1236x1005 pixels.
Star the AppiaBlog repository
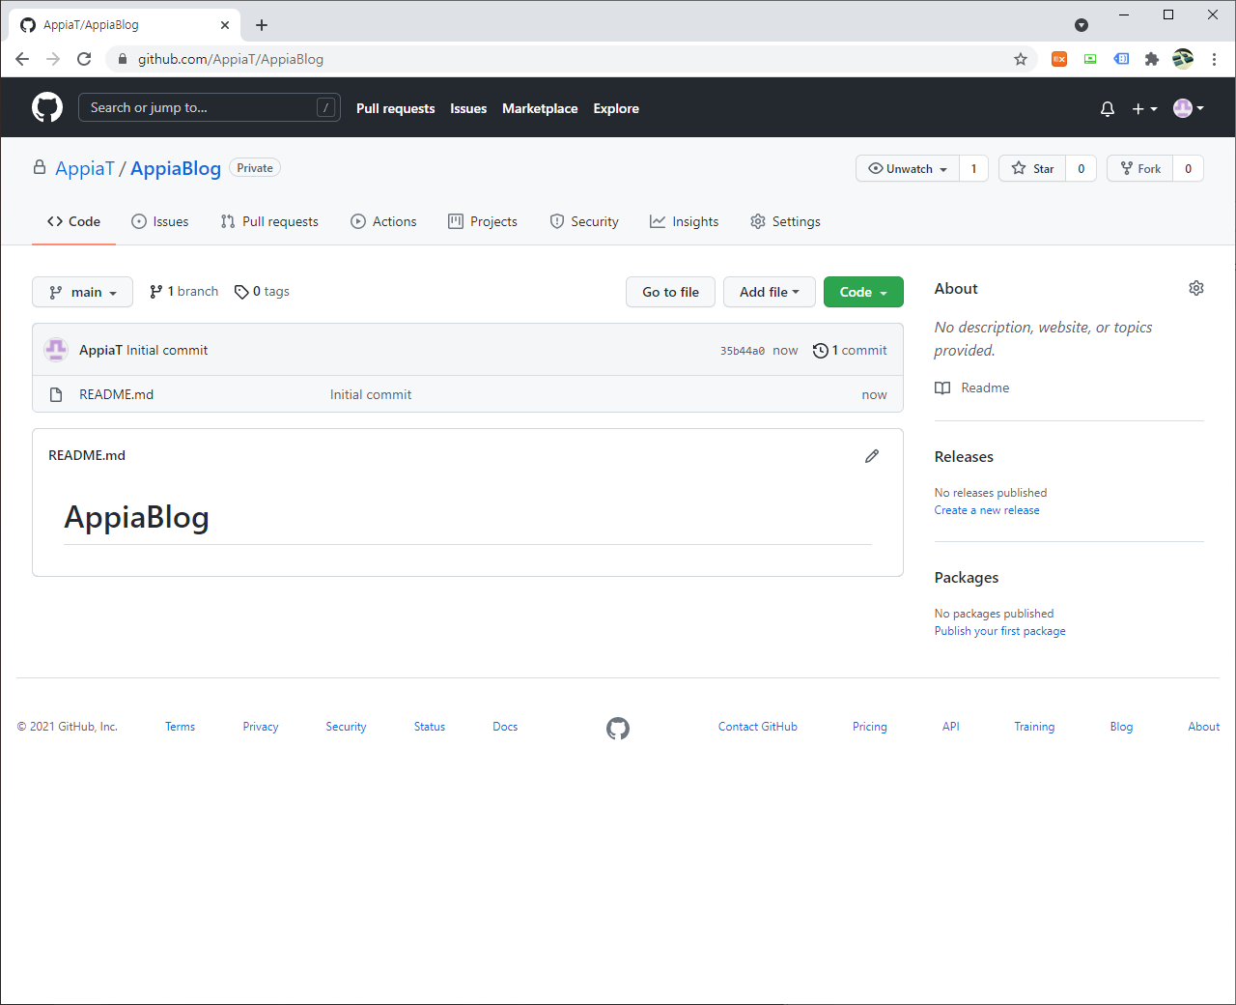tap(1032, 168)
